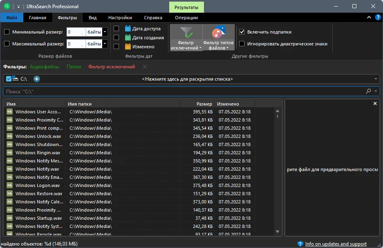Switch to the Главная ribbon tab
Viewport: 383px width, 248px height.
coord(37,18)
